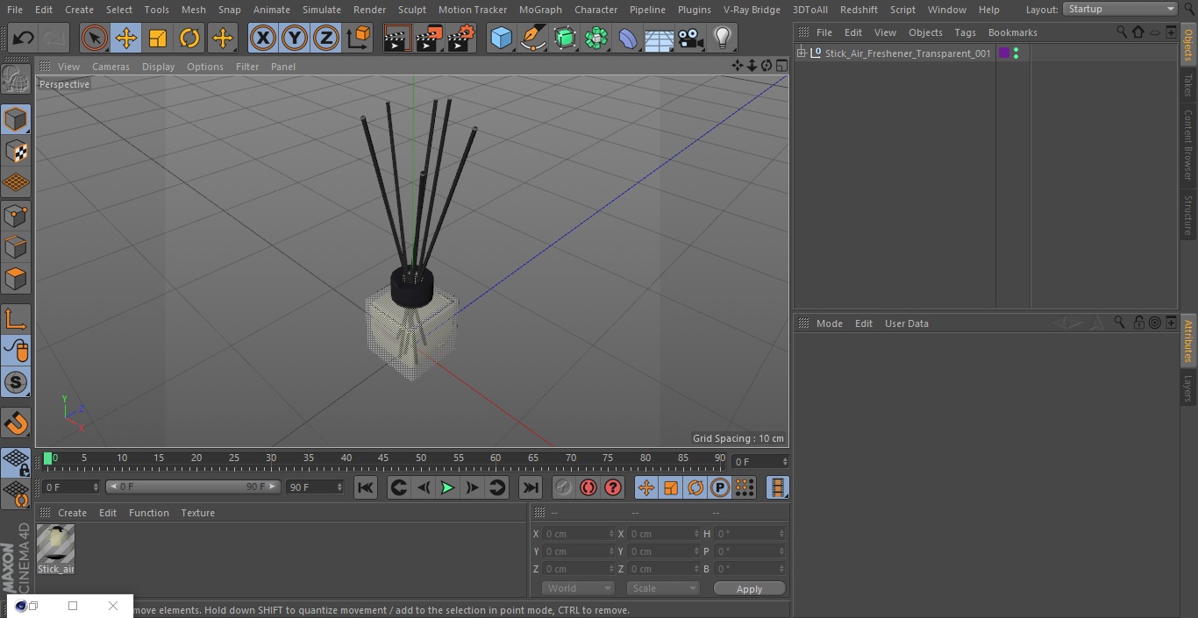Open the Attributes side tab
The width and height of the screenshot is (1198, 618).
pos(1188,340)
